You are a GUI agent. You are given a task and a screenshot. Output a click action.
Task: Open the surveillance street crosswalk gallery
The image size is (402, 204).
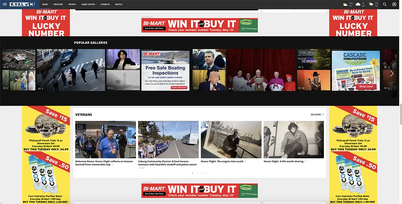(71, 70)
